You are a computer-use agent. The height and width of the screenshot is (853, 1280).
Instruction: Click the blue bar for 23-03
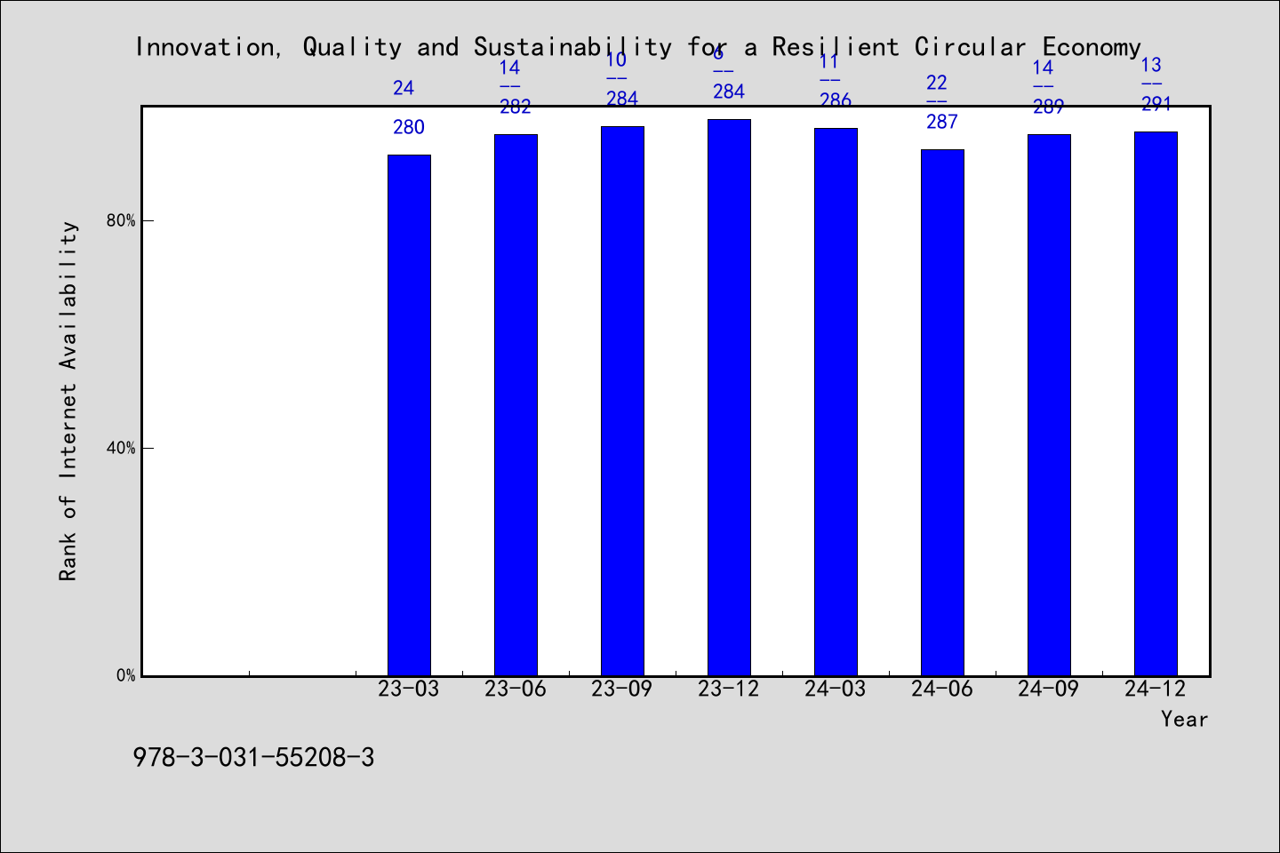[x=409, y=415]
